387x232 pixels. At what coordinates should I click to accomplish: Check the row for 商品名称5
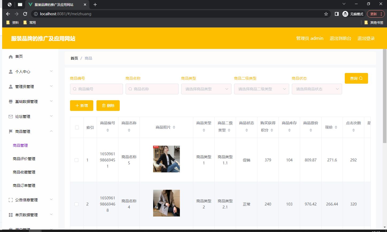pyautogui.click(x=76, y=160)
